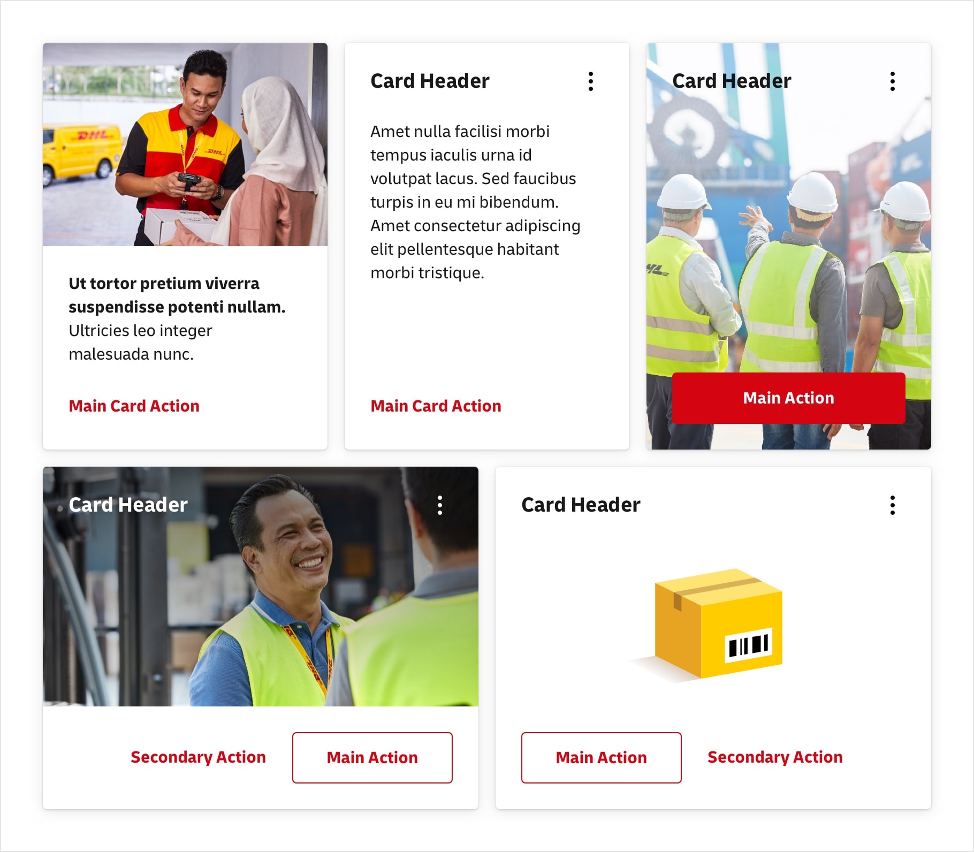Click the DHL courier delivery photo
974x852 pixels.
[x=185, y=144]
